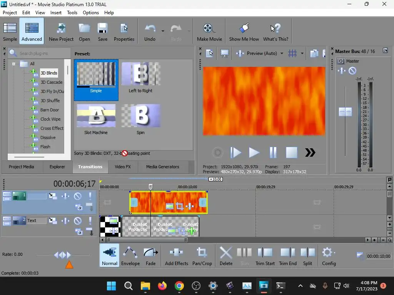Toggle Master bus mute

[352, 71]
